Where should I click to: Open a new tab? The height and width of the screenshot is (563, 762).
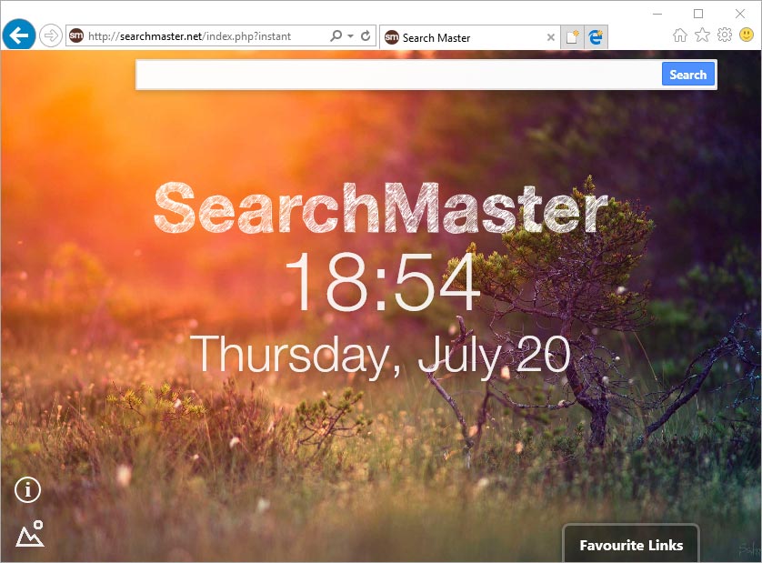point(572,37)
